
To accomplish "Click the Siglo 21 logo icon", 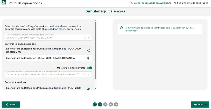I will (4, 2).
